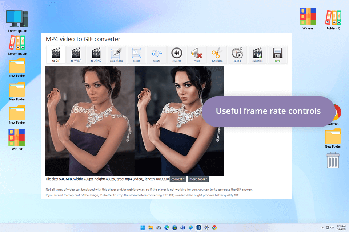Click the video preview player
Image resolution: width=349 pixels, height=232 pixels.
click(134, 121)
